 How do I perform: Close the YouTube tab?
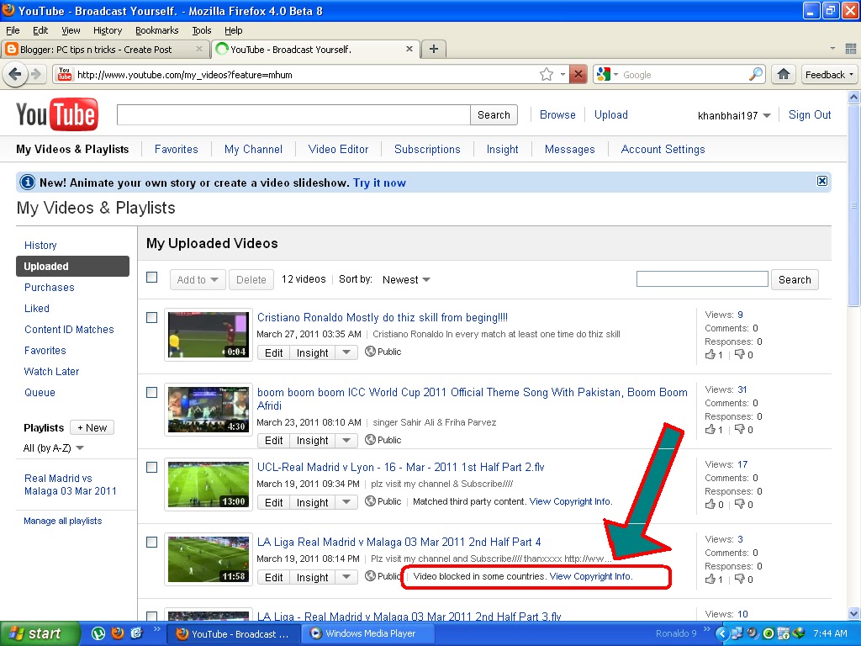409,49
